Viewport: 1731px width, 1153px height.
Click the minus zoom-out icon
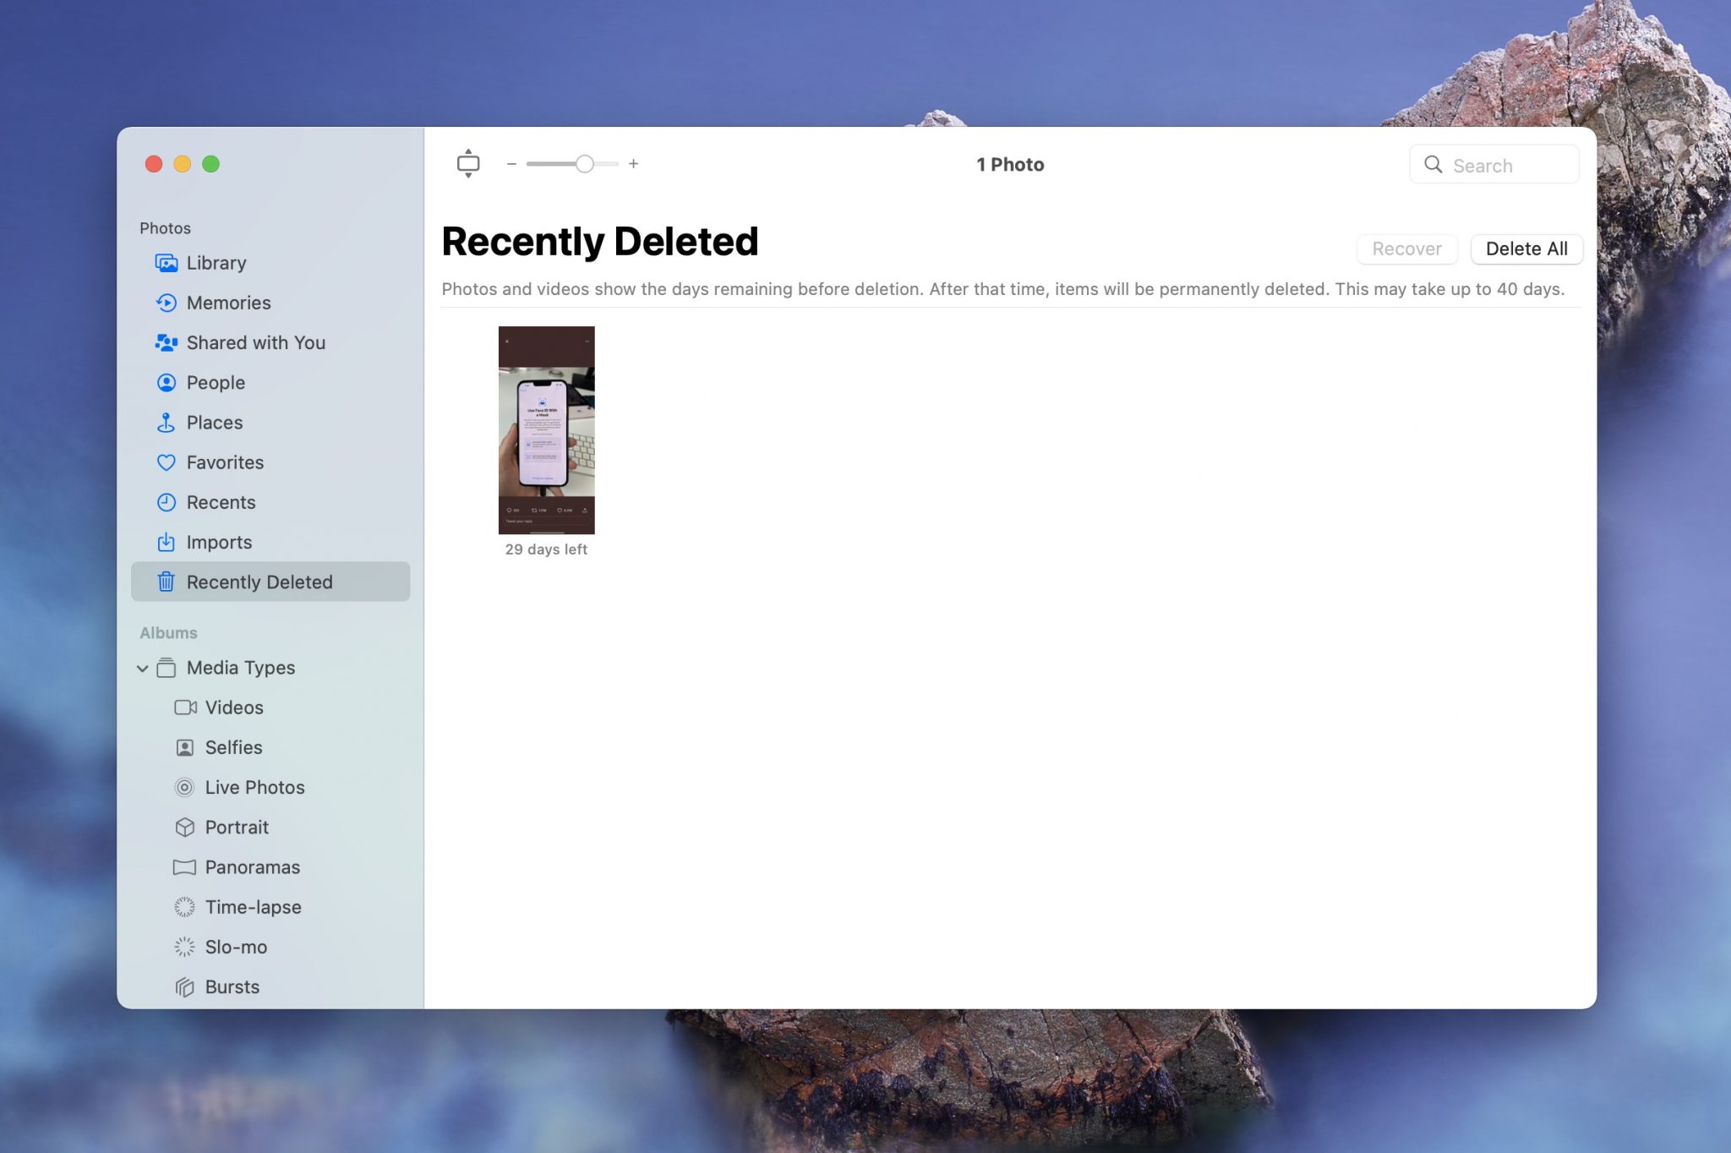[x=511, y=164]
